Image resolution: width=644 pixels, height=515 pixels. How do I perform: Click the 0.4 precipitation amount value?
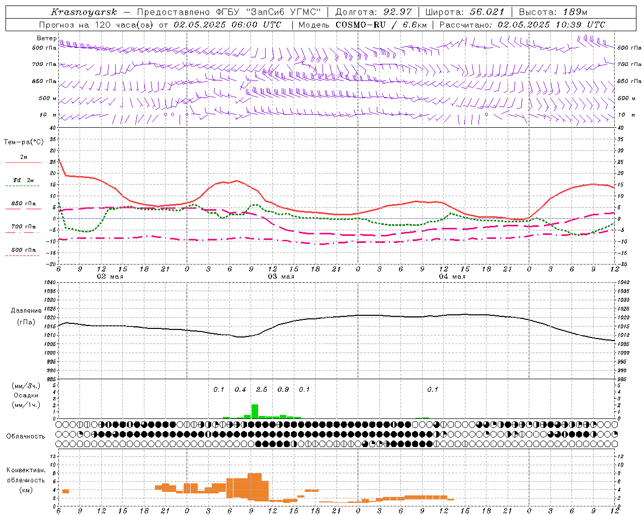240,390
